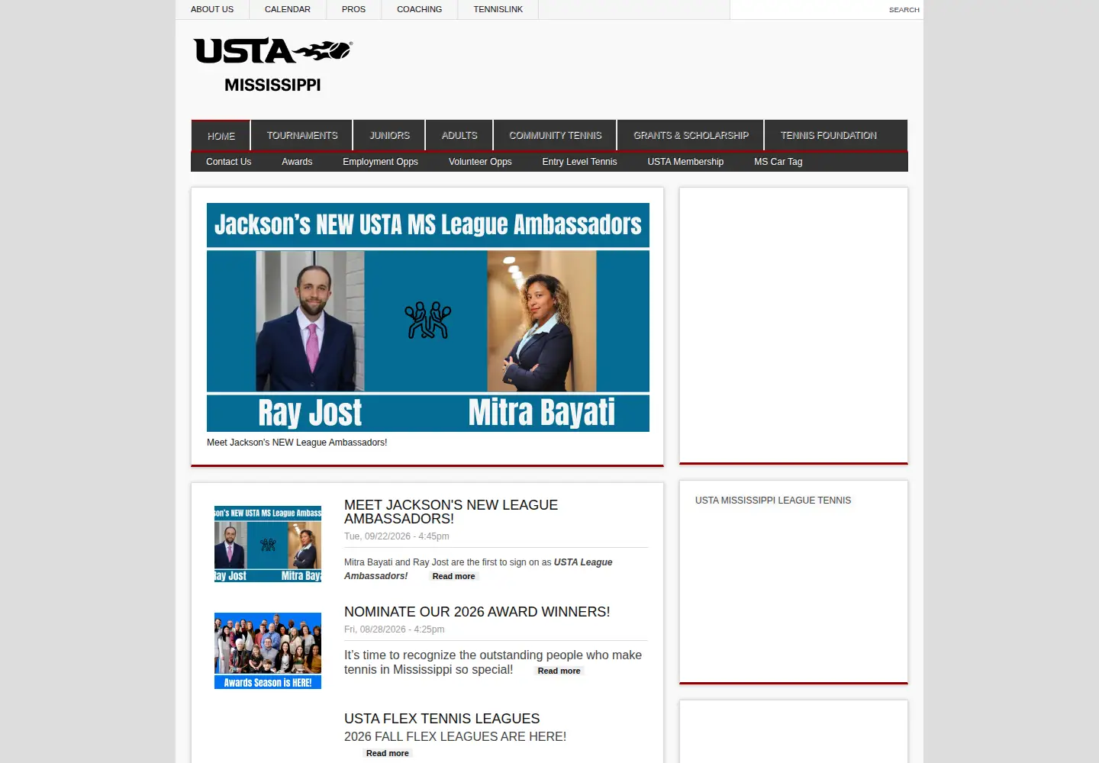1099x763 pixels.
Task: Open headline Meet Jackson's New League Ambassadors
Action: [x=451, y=512]
